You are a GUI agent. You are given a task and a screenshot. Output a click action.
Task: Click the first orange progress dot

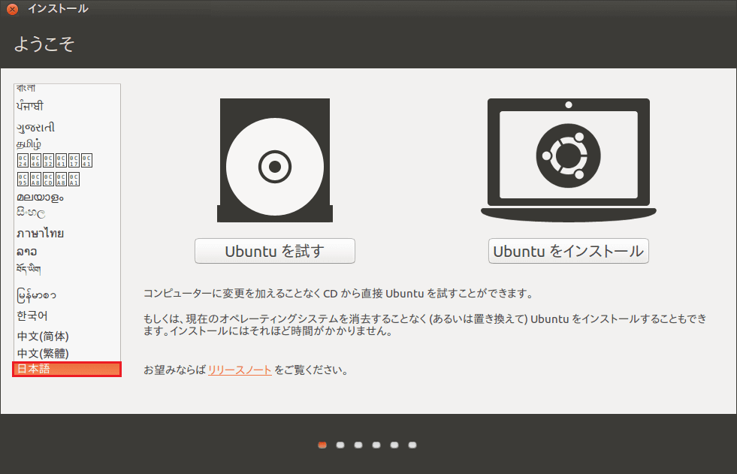[x=322, y=445]
